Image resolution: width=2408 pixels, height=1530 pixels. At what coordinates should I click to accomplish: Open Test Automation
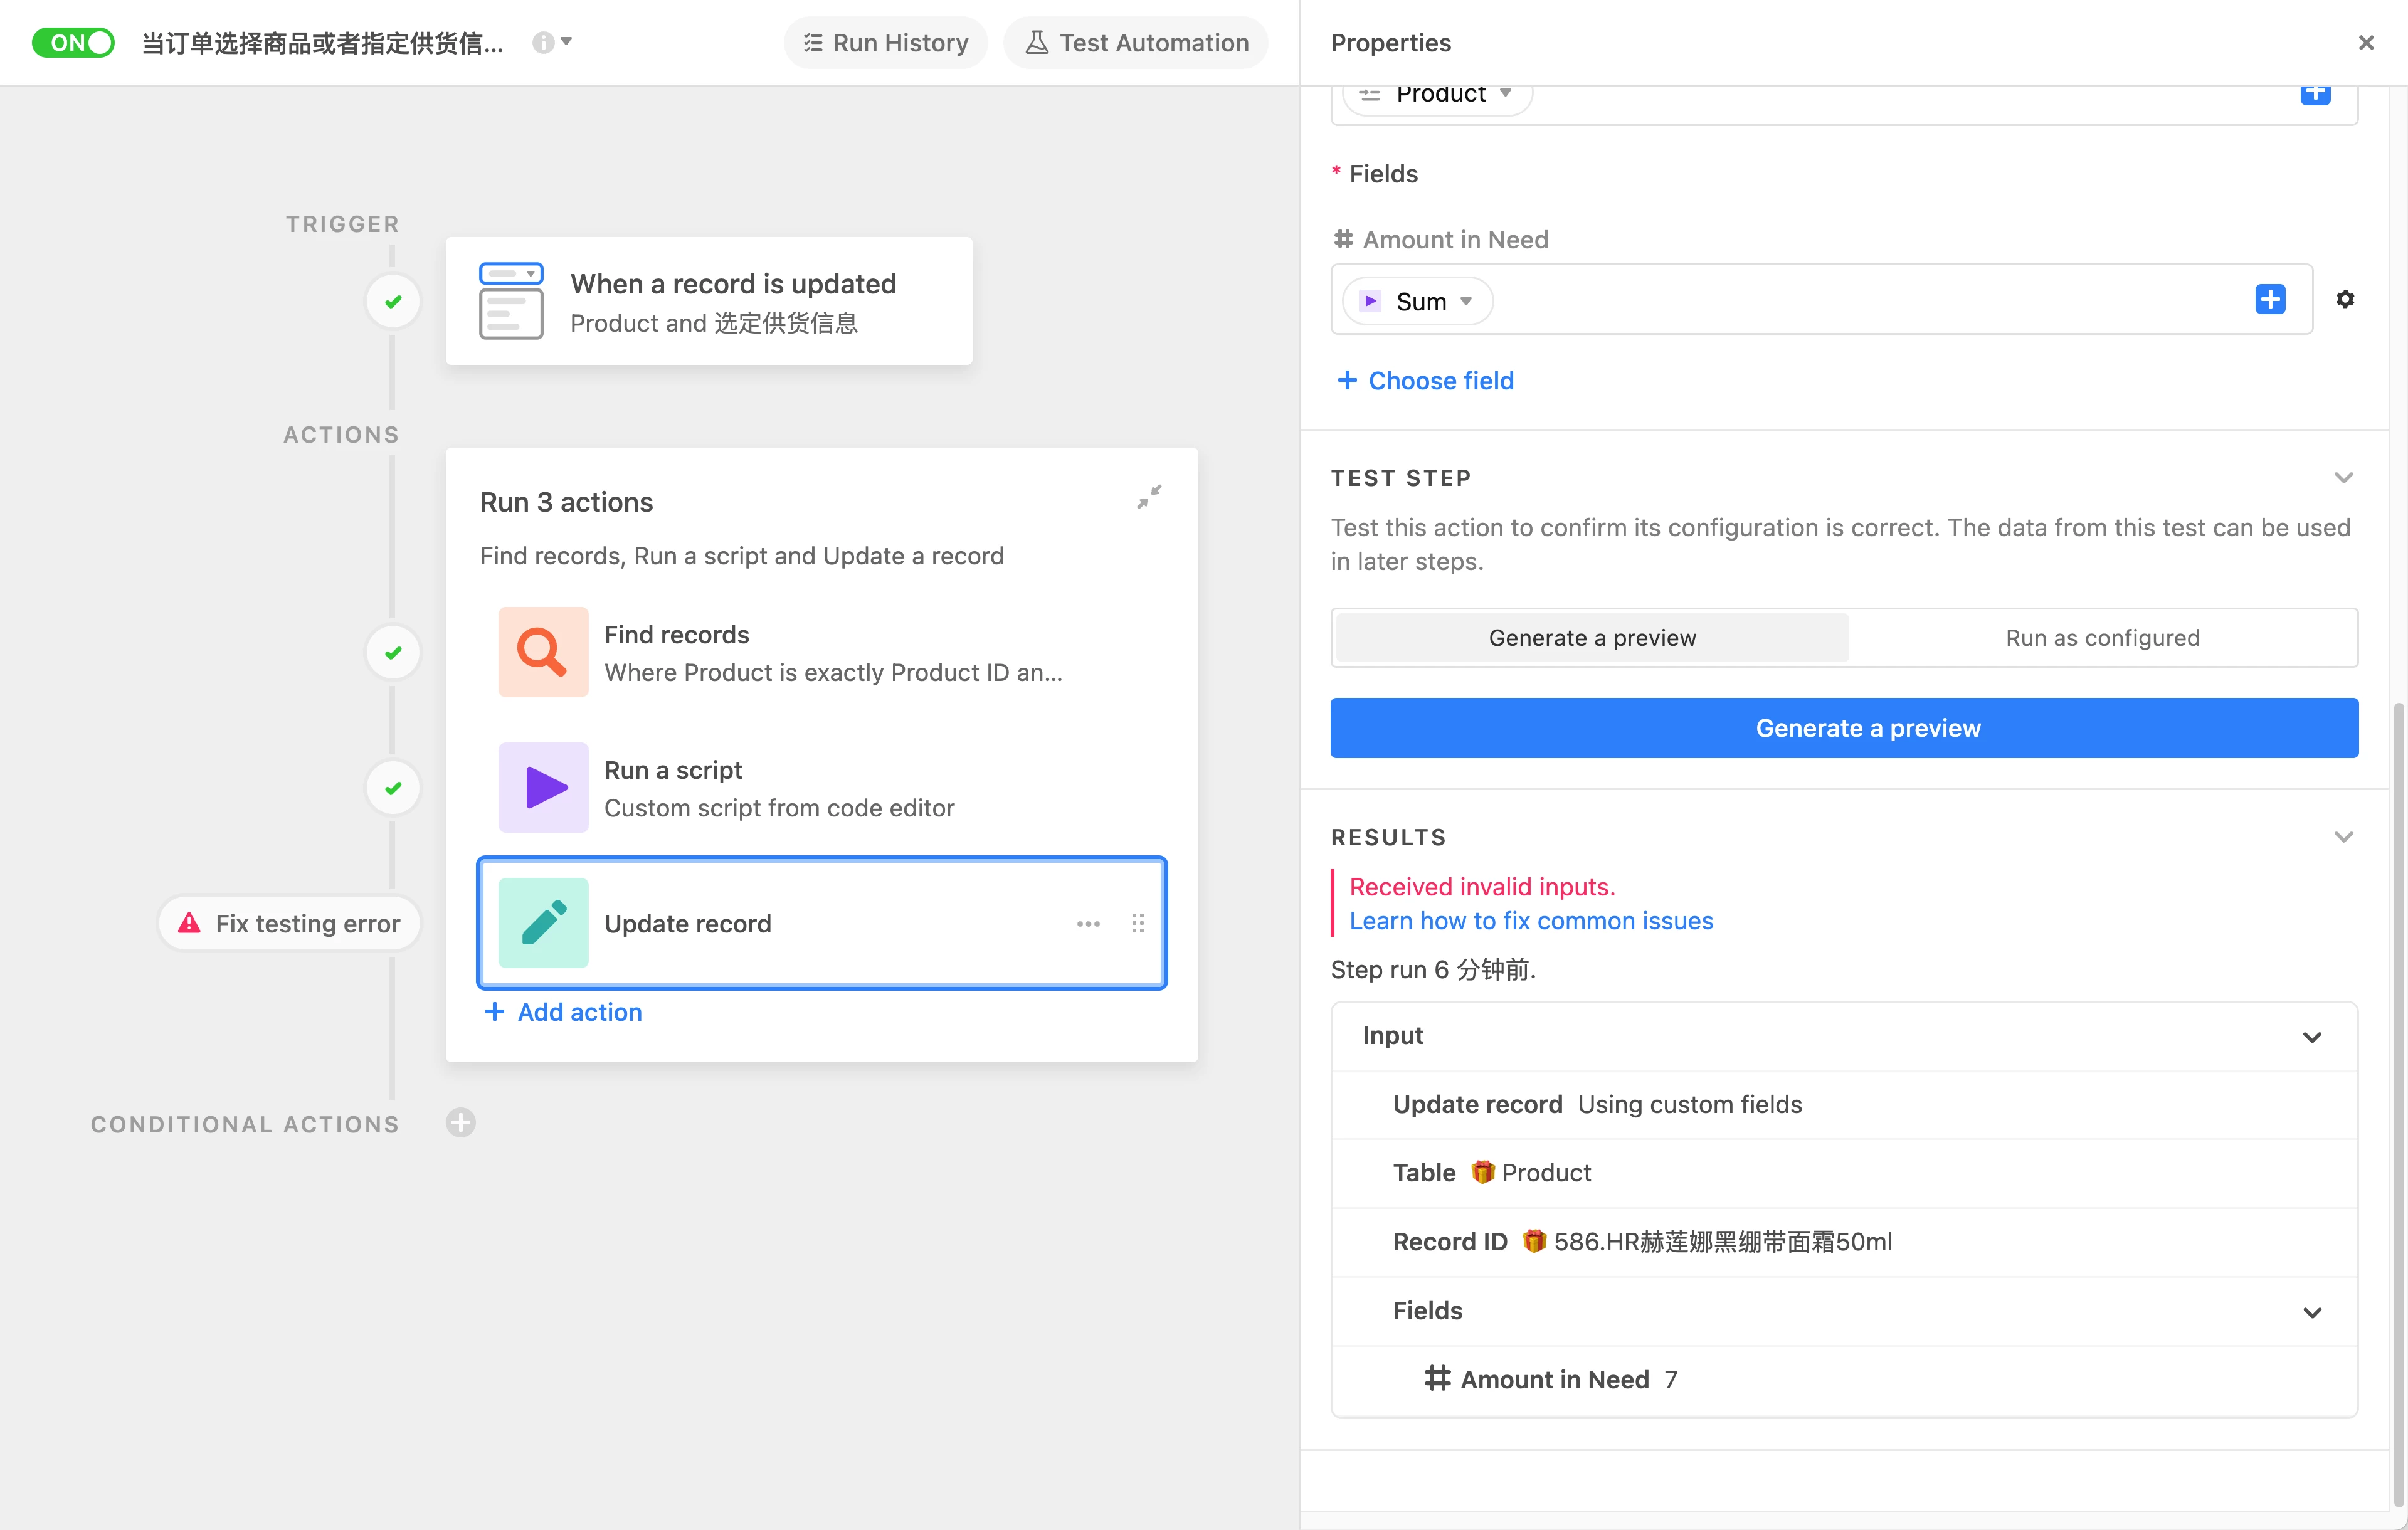point(1137,43)
